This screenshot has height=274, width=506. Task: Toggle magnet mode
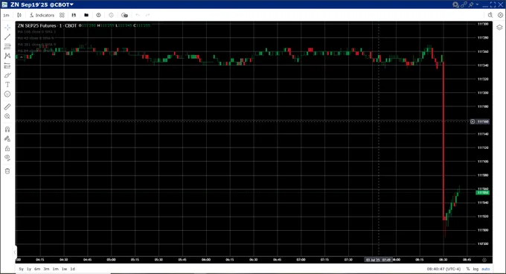point(7,130)
